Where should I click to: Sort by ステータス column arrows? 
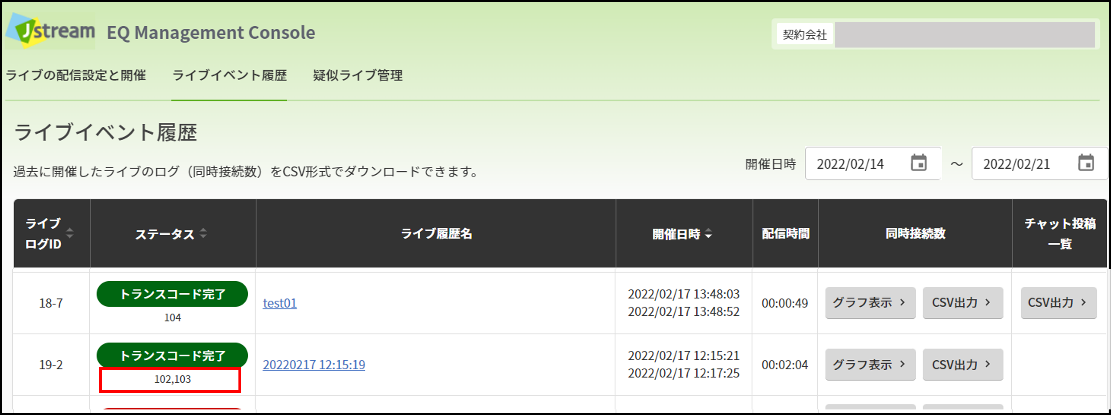coord(203,233)
